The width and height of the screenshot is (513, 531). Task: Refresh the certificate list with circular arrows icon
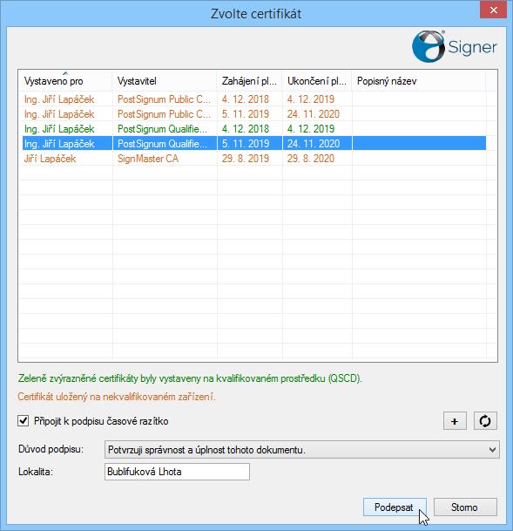485,421
